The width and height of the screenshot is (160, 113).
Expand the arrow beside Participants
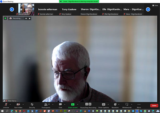(x=53, y=104)
